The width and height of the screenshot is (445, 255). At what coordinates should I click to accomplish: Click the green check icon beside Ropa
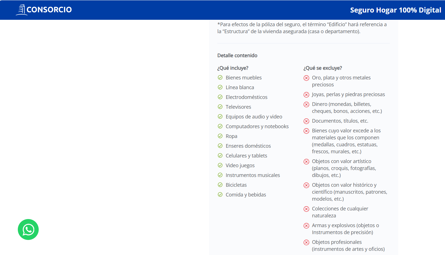tap(220, 136)
